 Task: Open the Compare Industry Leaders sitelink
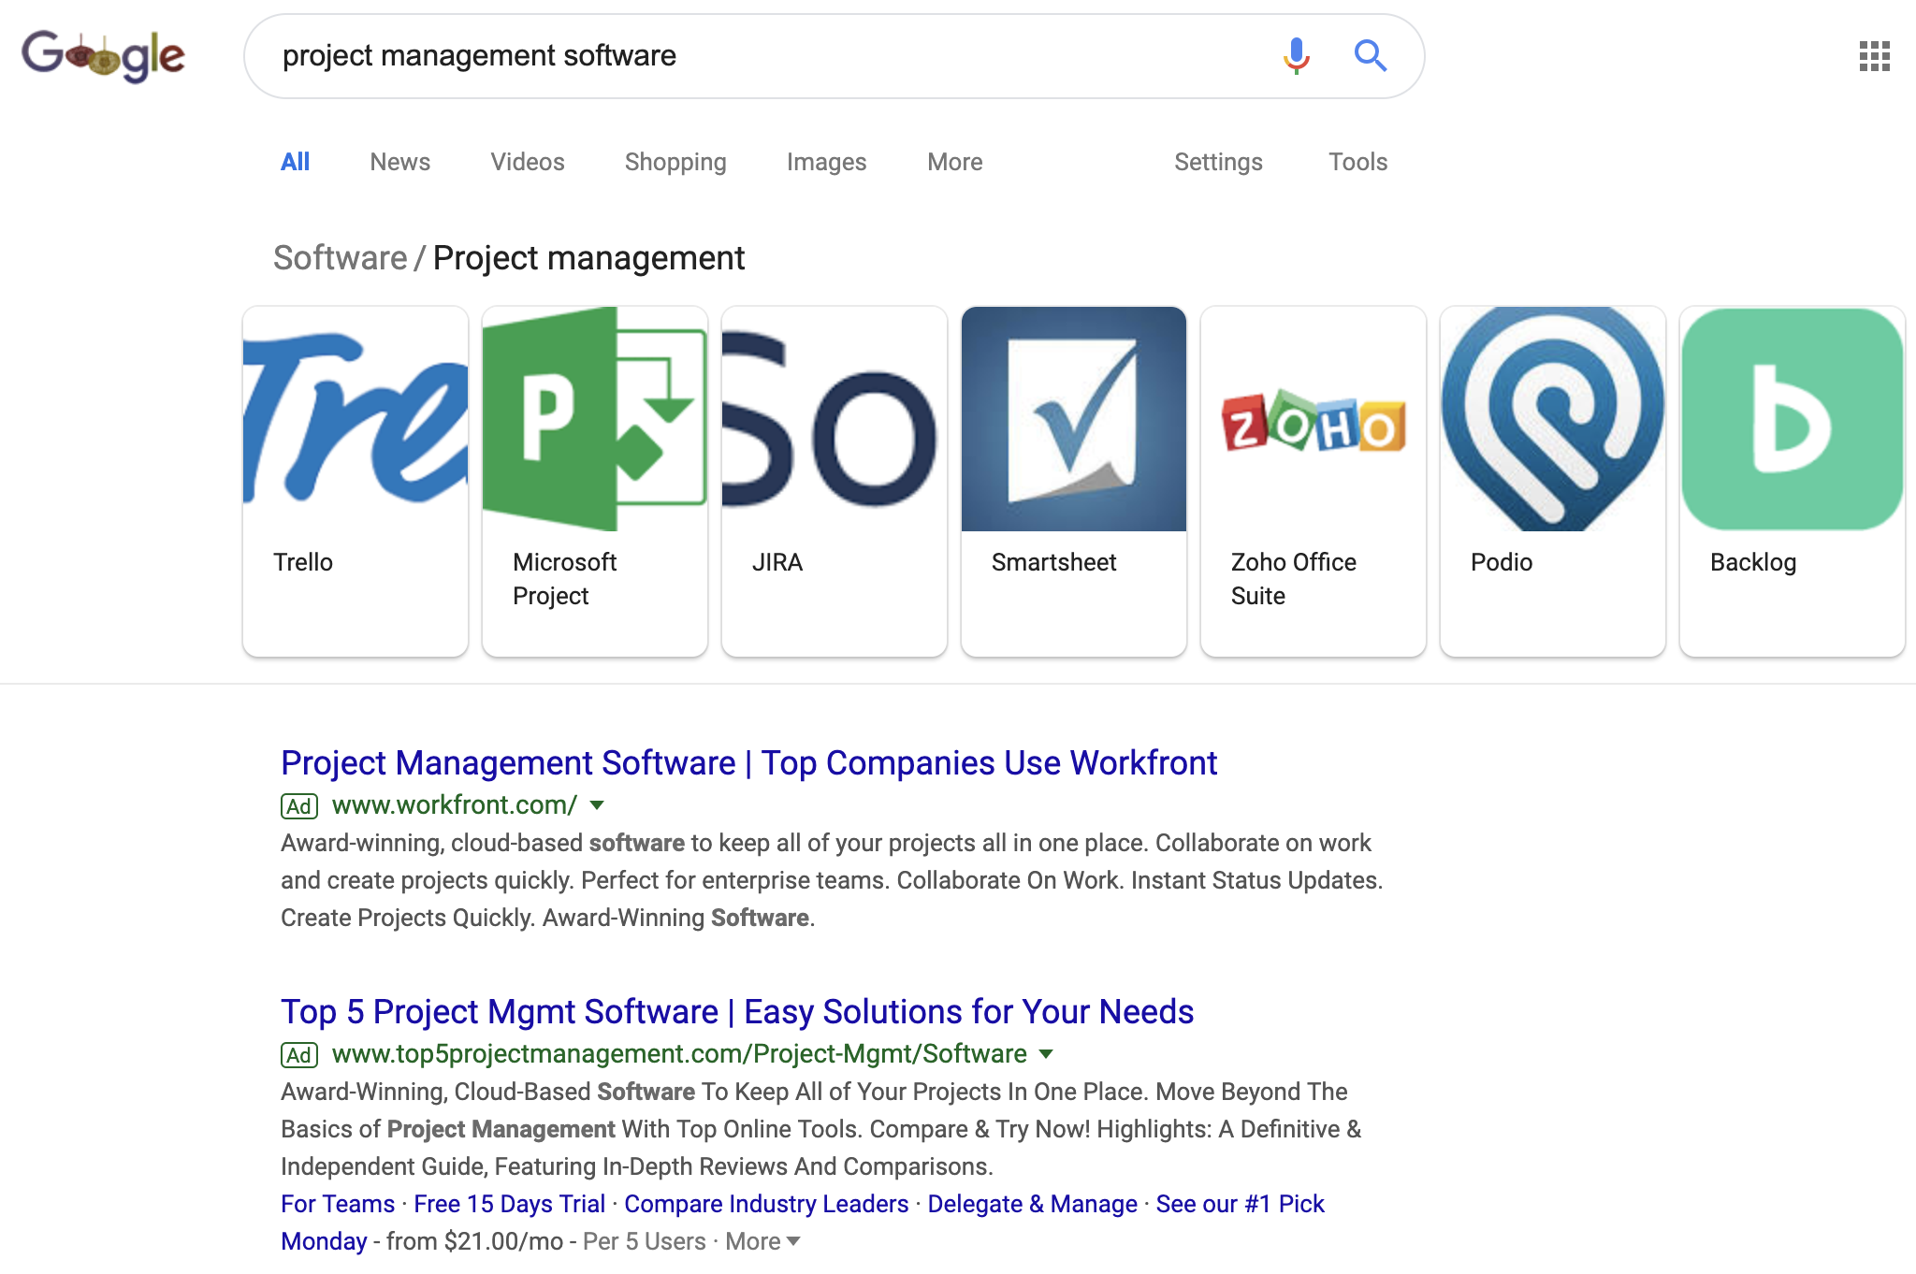[766, 1204]
